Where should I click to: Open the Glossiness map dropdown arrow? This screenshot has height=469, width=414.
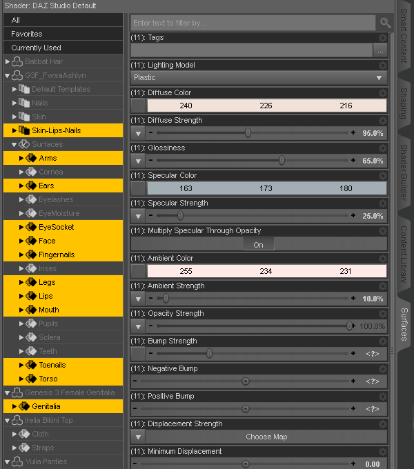(138, 161)
